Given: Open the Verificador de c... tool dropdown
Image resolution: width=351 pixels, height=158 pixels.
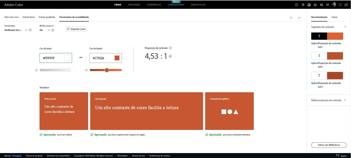Looking at the screenshot, I should click(16, 30).
